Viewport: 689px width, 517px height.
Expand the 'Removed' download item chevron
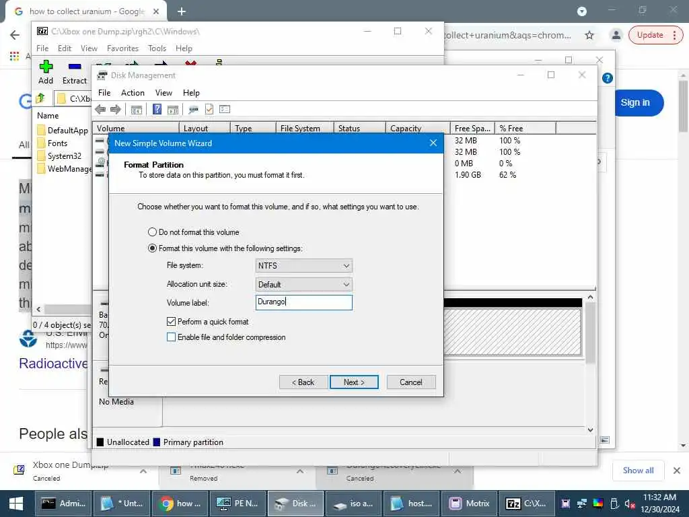(x=300, y=471)
